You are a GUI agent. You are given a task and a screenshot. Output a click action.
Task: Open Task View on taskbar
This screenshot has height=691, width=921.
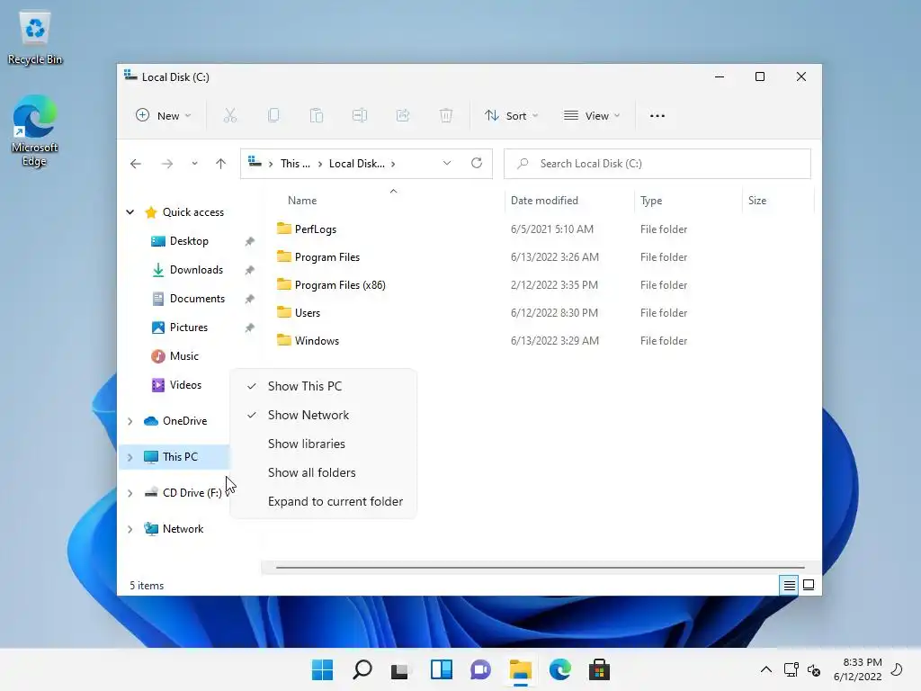tap(400, 669)
